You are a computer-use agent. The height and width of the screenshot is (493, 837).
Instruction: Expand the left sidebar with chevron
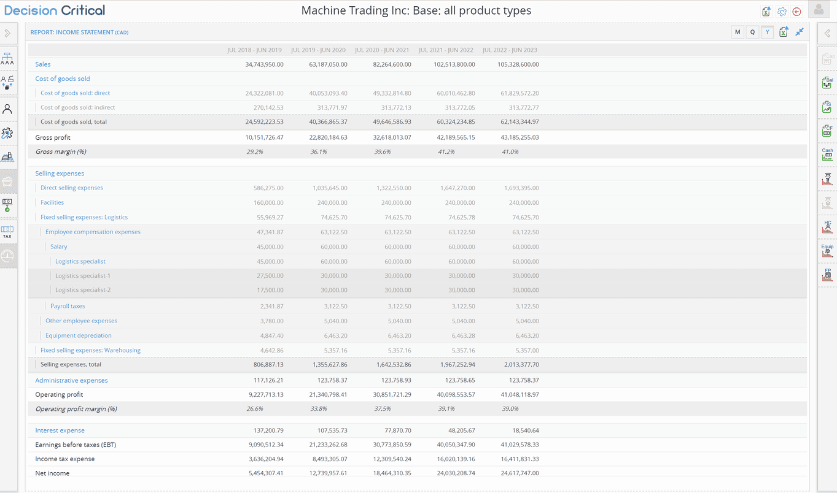[7, 34]
